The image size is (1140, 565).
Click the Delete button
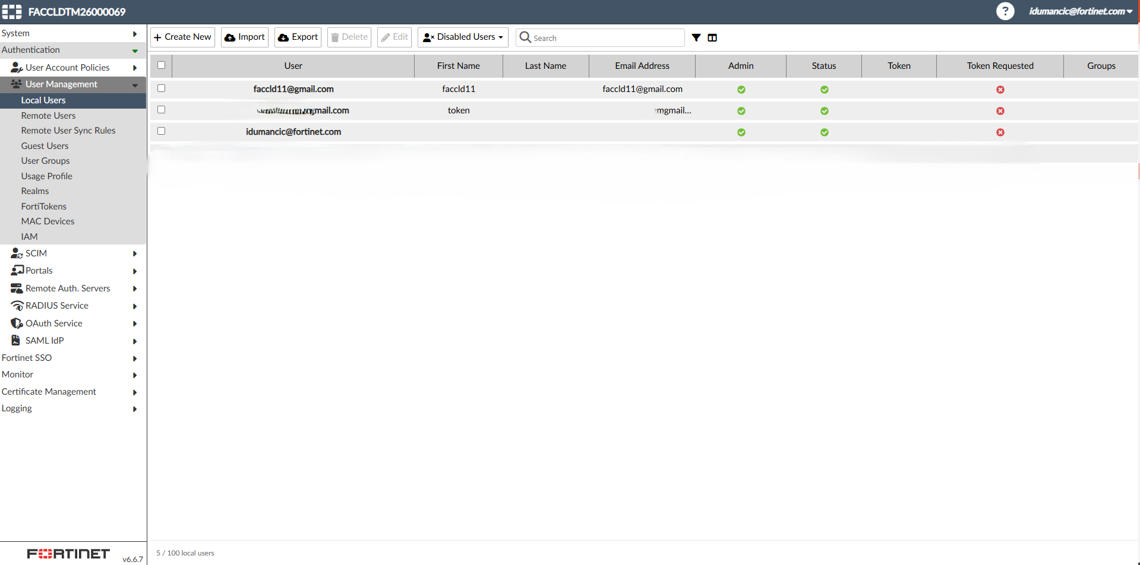(x=349, y=37)
